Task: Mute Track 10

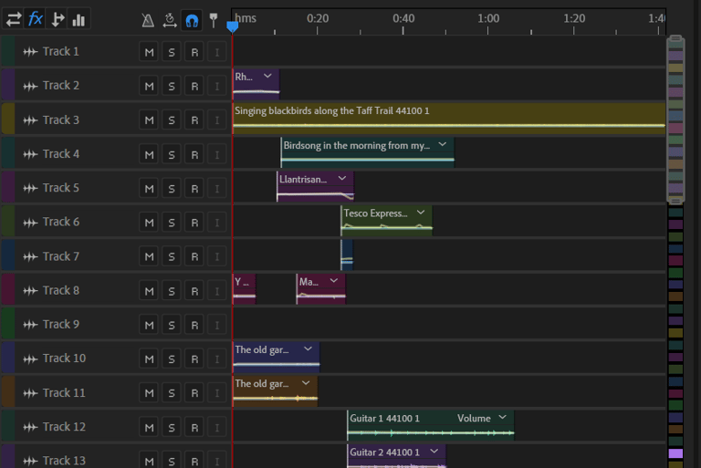Action: point(149,359)
